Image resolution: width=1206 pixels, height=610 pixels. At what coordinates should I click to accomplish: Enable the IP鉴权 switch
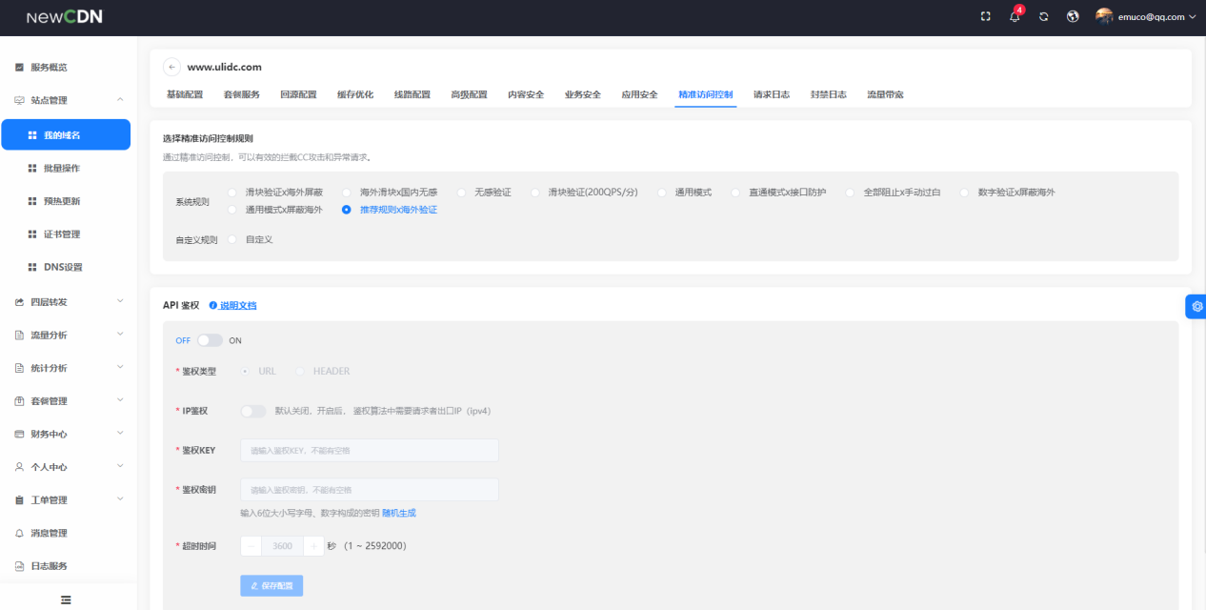click(252, 411)
